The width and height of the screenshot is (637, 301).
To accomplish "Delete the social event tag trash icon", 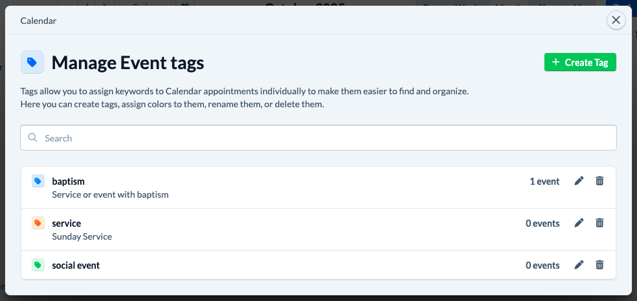I will pos(599,265).
